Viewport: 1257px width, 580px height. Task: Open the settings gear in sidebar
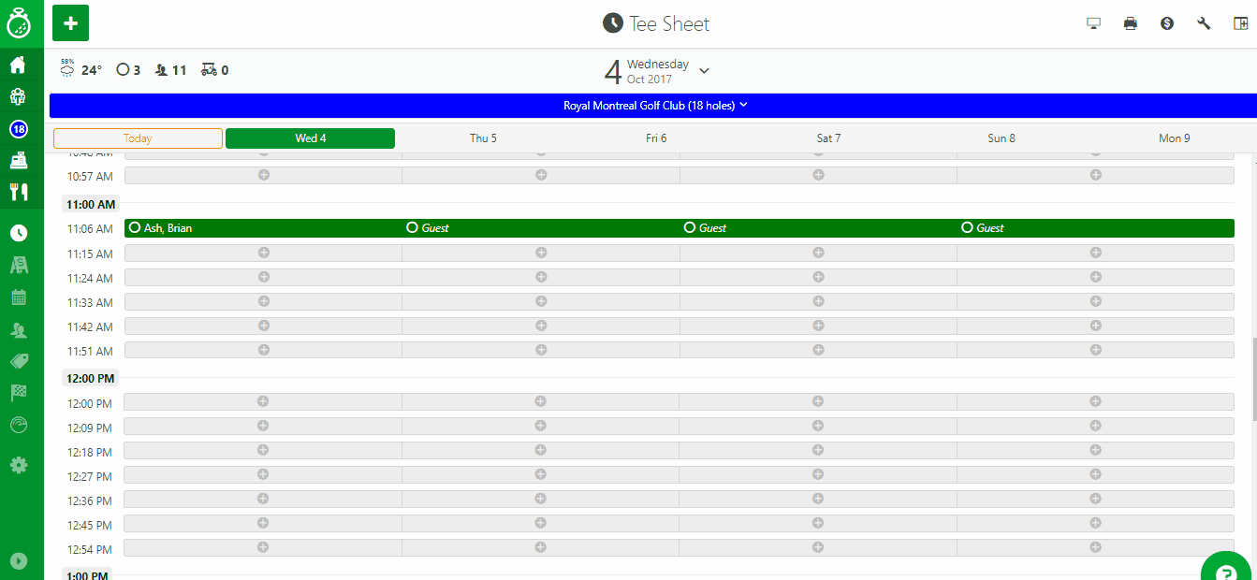[x=18, y=465]
